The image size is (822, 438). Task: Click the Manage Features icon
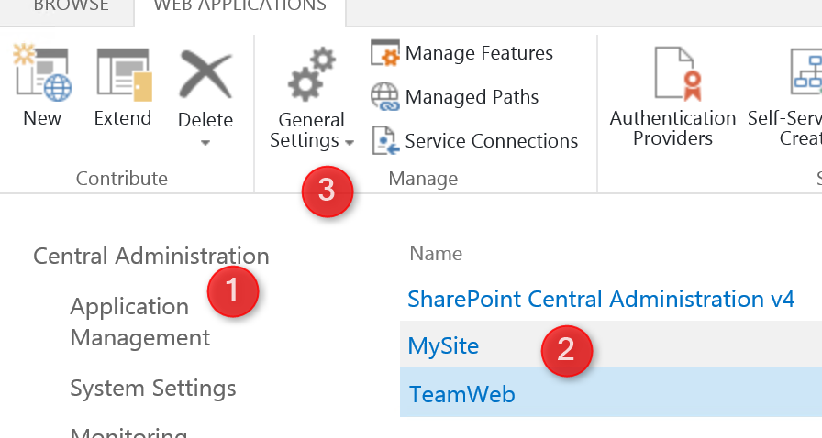click(385, 53)
